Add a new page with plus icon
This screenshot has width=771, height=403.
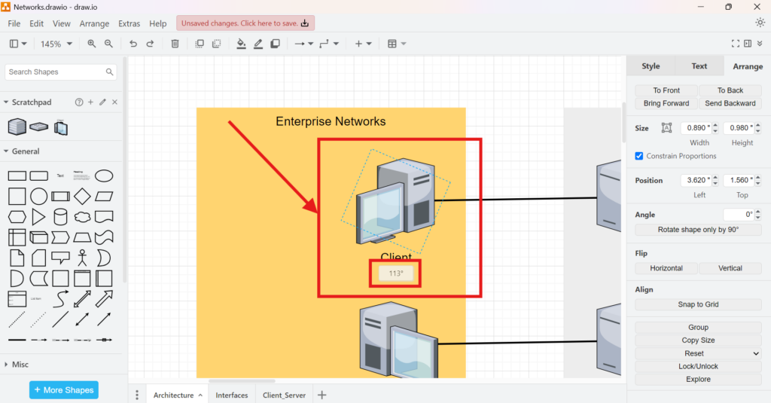tap(322, 395)
